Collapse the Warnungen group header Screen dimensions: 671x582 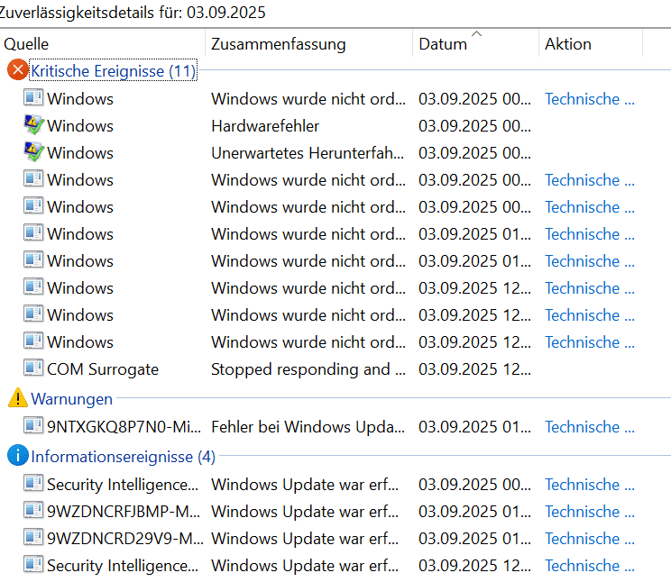click(71, 399)
